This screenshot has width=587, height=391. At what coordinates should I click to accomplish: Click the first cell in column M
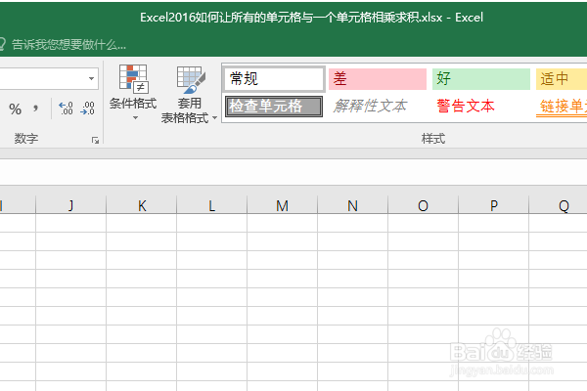[x=283, y=223]
